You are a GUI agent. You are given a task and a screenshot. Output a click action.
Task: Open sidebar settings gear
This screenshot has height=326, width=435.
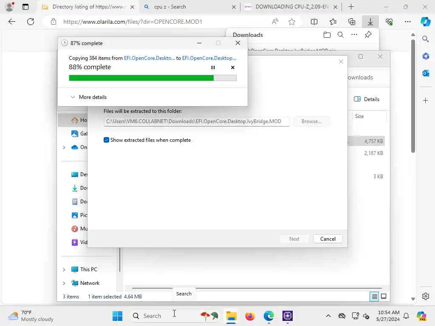point(425,296)
